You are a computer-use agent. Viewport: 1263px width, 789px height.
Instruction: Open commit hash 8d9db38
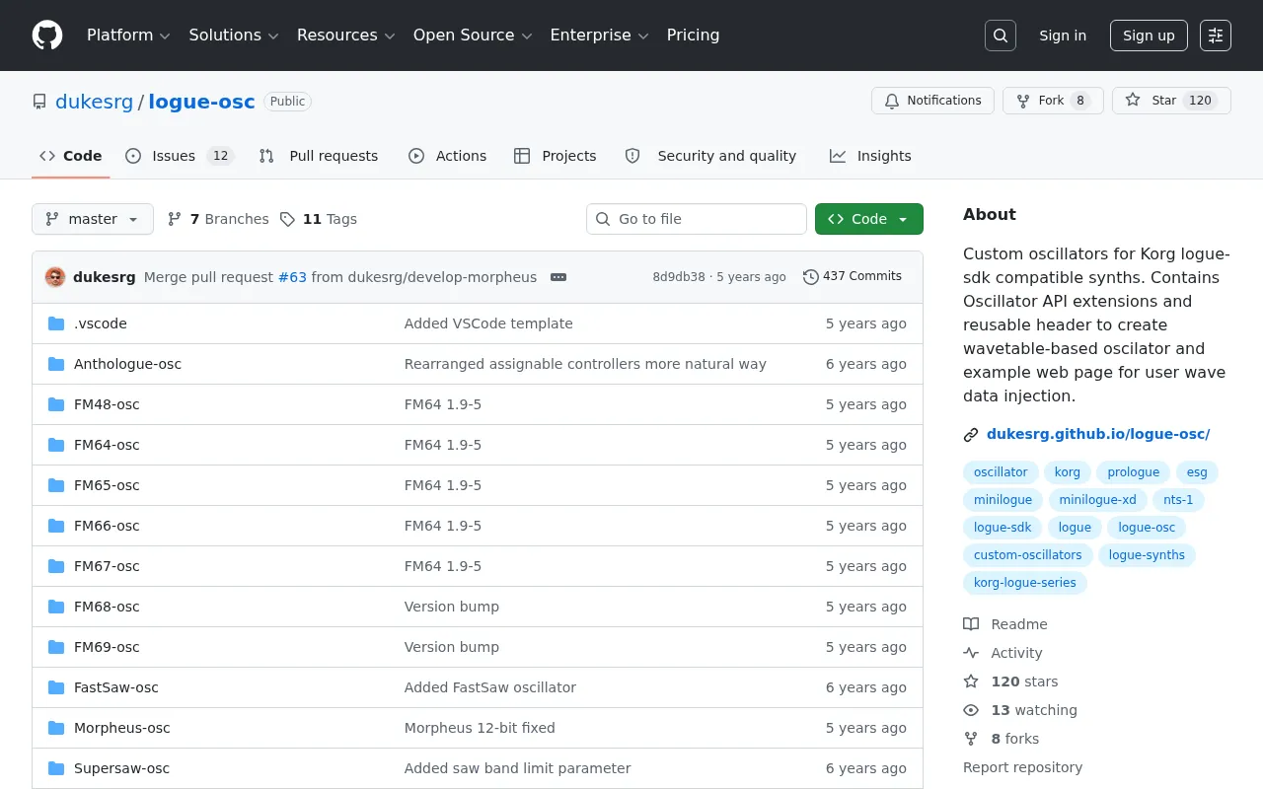679,277
